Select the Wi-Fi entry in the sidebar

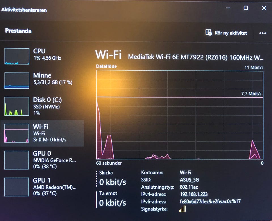42,133
